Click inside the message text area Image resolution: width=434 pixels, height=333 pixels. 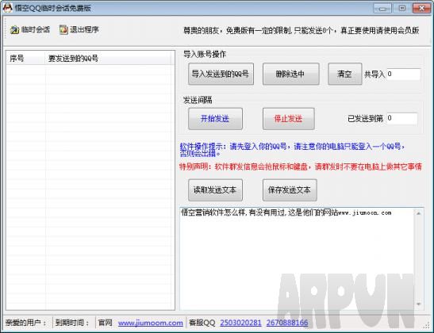pos(297,258)
